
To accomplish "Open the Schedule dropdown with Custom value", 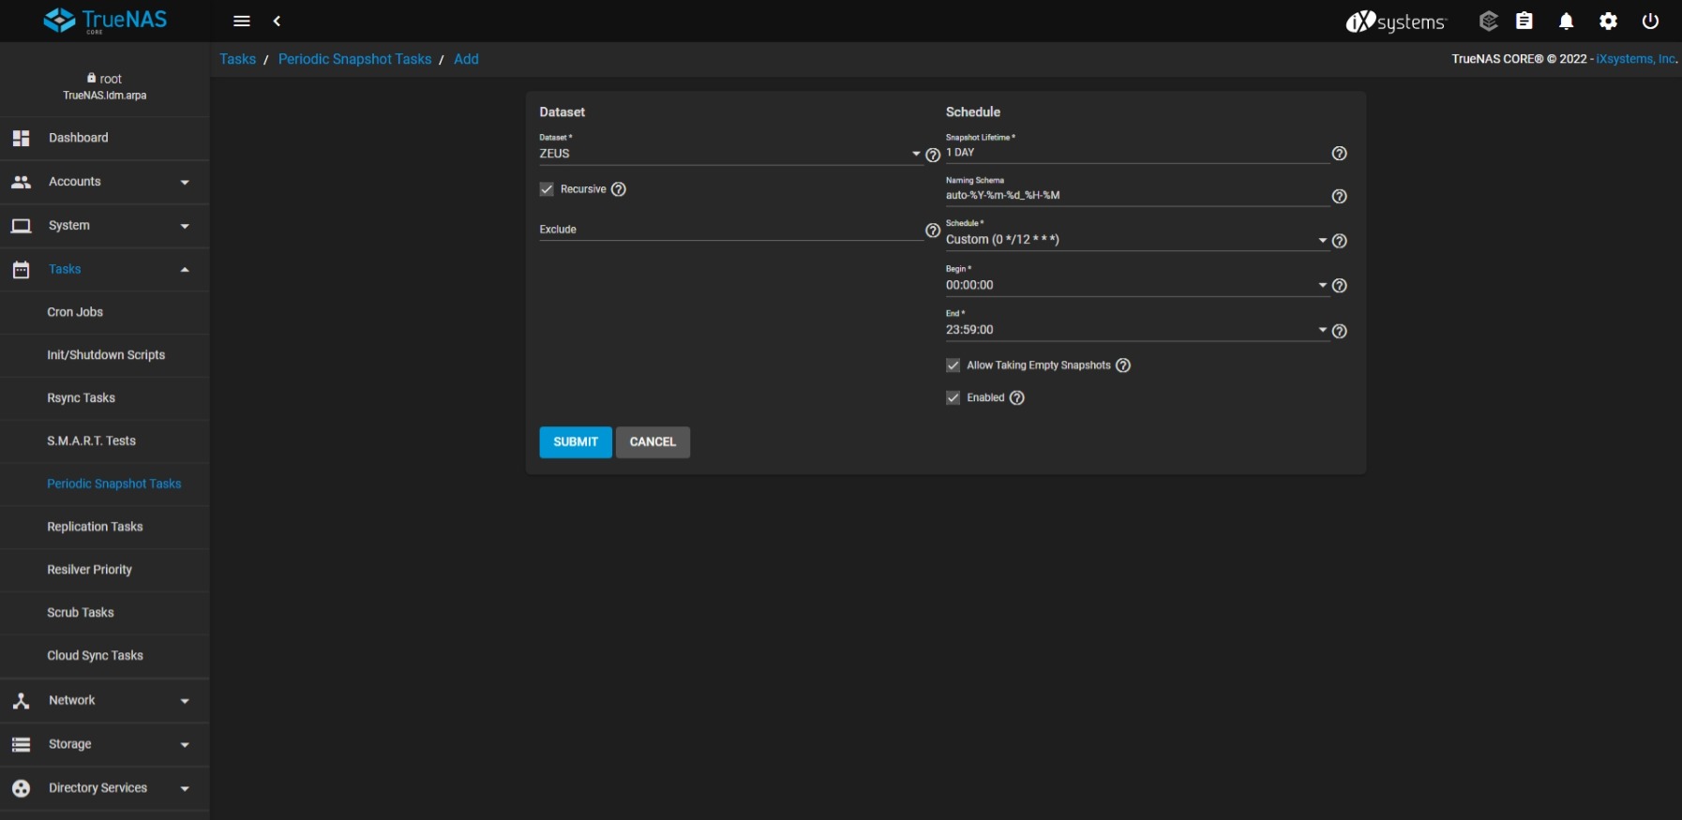I will [1134, 240].
